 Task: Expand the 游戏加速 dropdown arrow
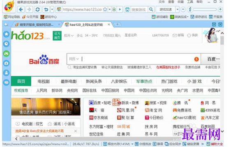(x=177, y=9)
